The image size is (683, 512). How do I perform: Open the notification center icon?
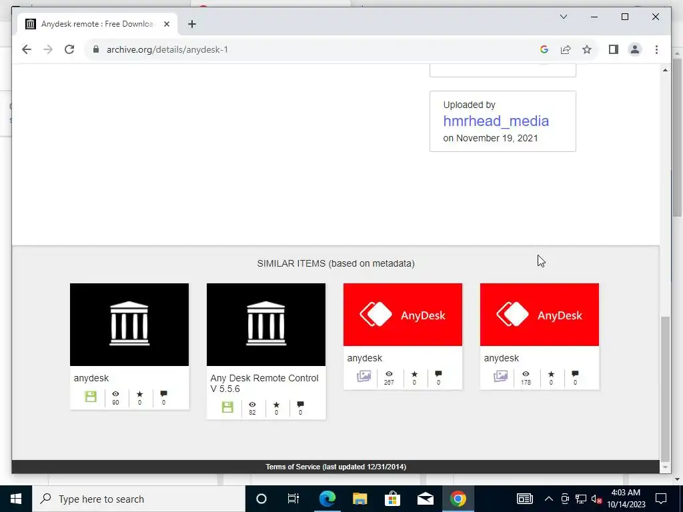coord(661,499)
